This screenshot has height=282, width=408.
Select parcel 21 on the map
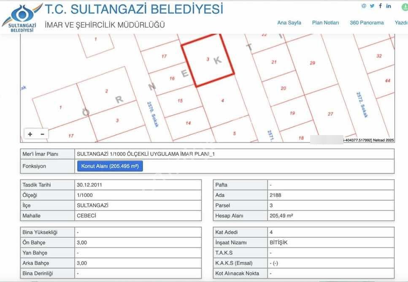[x=274, y=62]
